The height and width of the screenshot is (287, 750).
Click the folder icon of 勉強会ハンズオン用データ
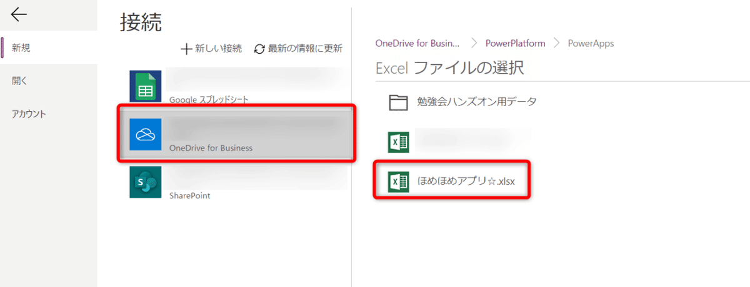398,102
